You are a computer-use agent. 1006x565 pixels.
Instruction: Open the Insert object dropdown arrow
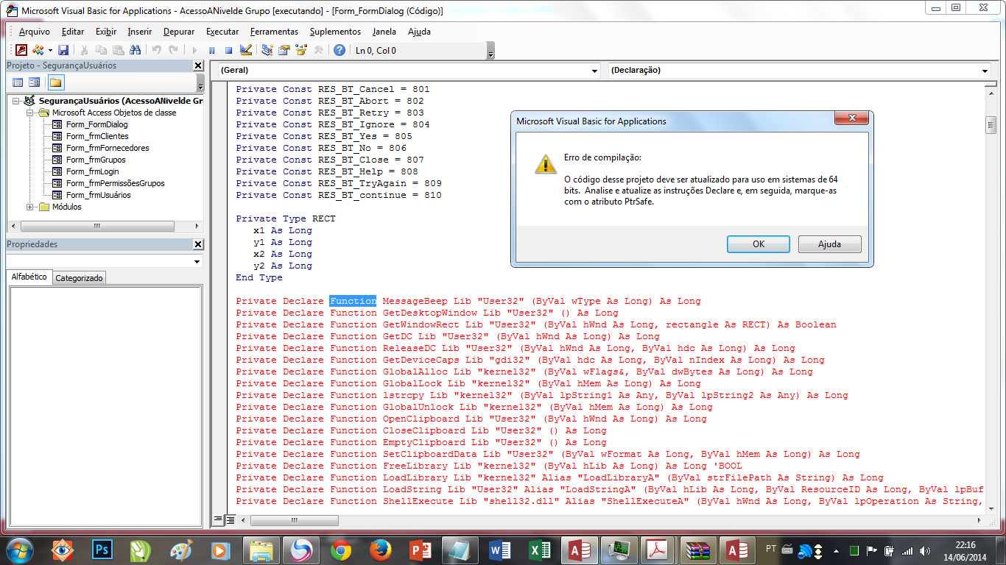(x=50, y=50)
